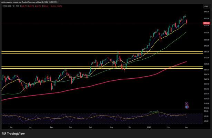Click the red-blue event marker below the purple one
Image resolution: width=212 pixels, height=138 pixels.
186,107
